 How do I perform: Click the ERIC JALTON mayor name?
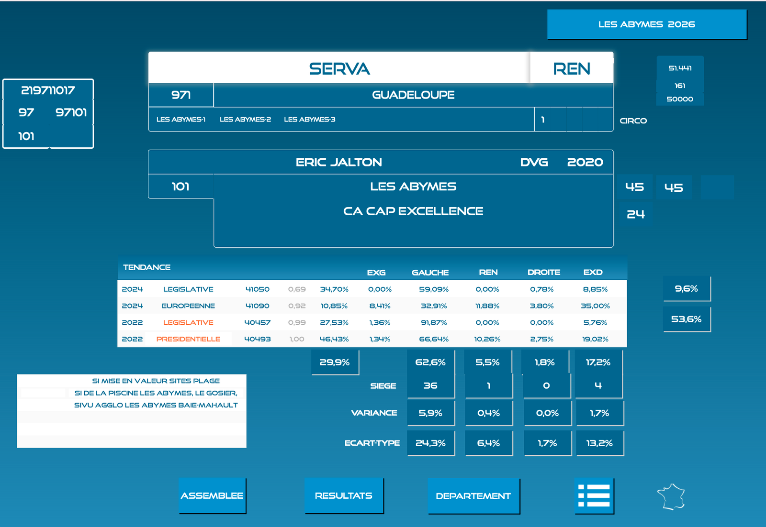pyautogui.click(x=338, y=163)
